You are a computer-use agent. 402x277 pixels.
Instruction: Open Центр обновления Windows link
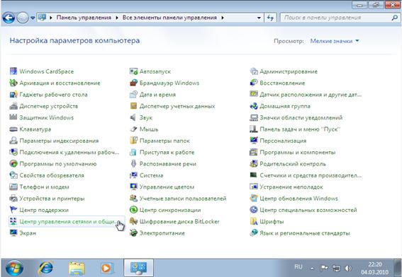[x=298, y=199]
